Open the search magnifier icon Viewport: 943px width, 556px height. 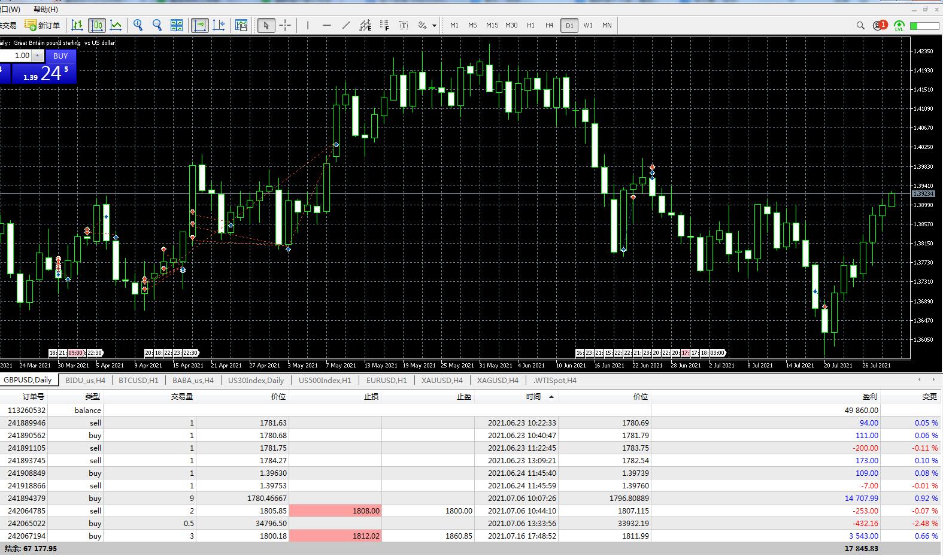click(860, 25)
